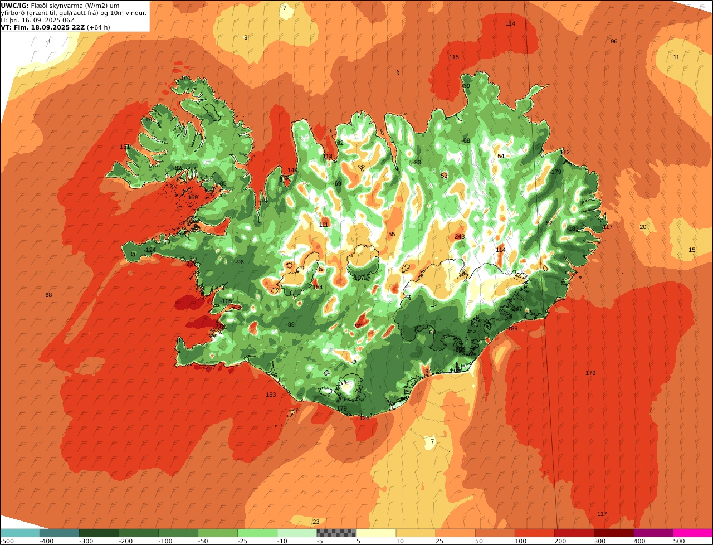Viewport: 713px width, 545px height.
Task: Click the yellow 10 to 25 legend swatch
Action: pyautogui.click(x=415, y=533)
